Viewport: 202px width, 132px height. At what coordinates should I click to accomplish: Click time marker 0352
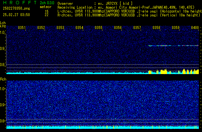click(41, 28)
